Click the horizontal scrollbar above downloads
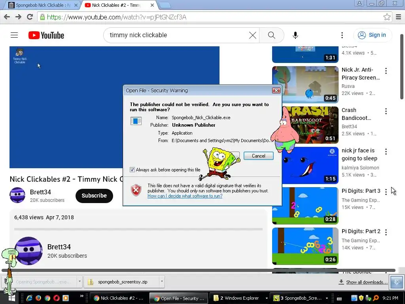 point(199,270)
